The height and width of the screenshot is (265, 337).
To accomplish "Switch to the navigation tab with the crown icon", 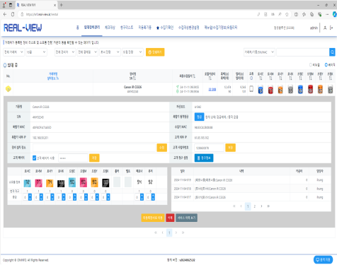I will 165,28.
